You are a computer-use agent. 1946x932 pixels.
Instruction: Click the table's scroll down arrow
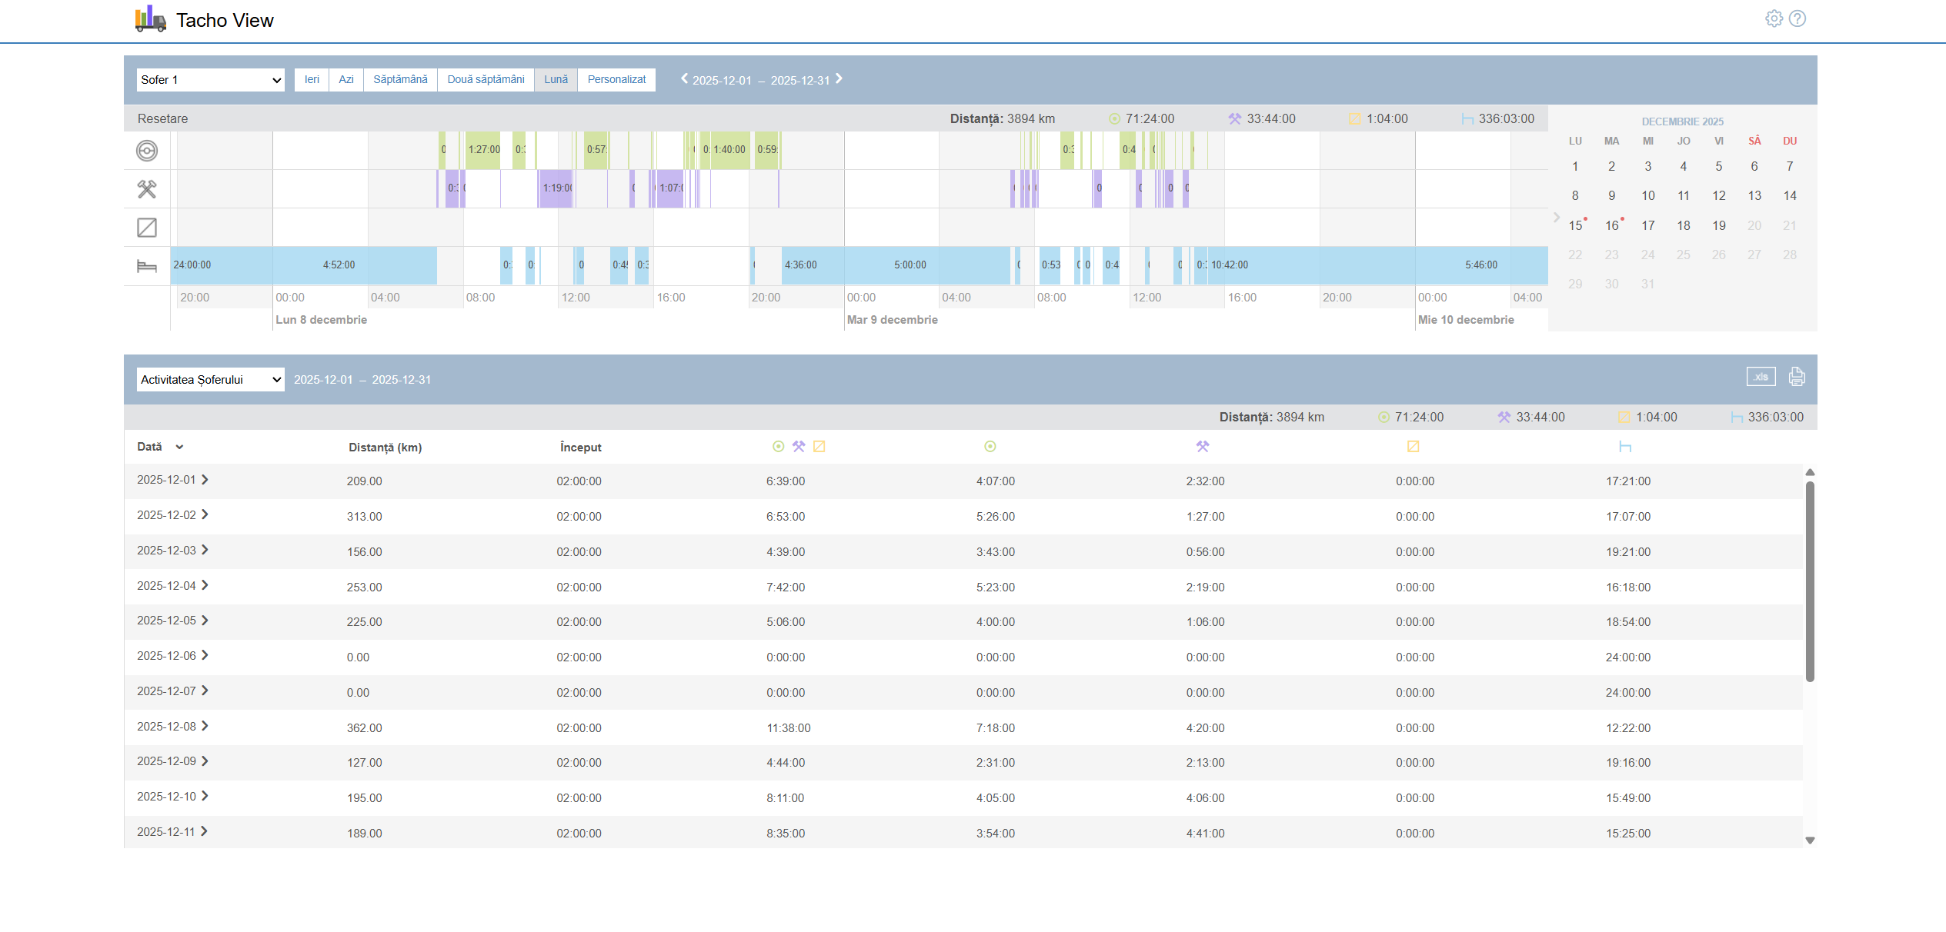[1810, 840]
